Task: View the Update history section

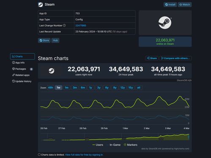Action: click(22, 81)
